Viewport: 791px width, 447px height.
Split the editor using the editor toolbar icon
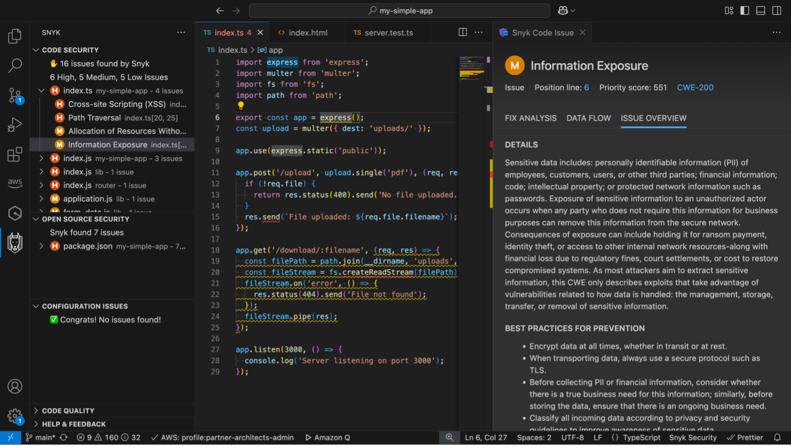[x=463, y=33]
